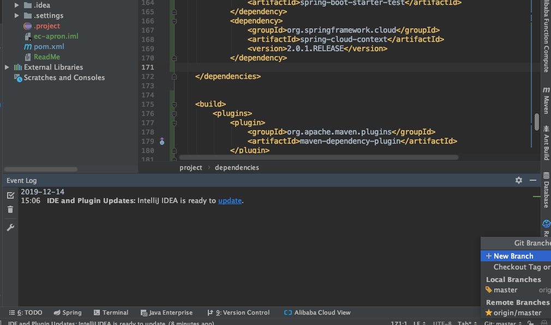Toggle the 6: TODO tool window

[25, 312]
